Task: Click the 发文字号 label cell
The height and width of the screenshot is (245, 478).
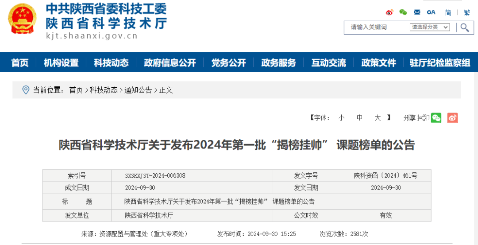Action: point(306,176)
